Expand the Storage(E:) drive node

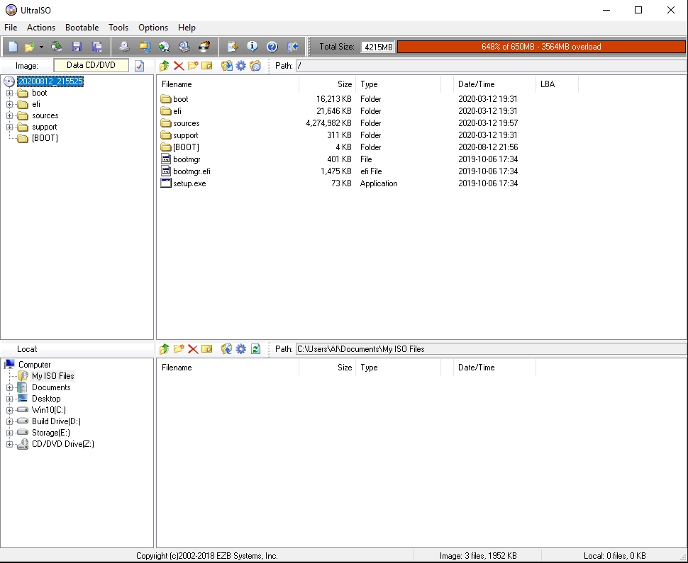[9, 433]
